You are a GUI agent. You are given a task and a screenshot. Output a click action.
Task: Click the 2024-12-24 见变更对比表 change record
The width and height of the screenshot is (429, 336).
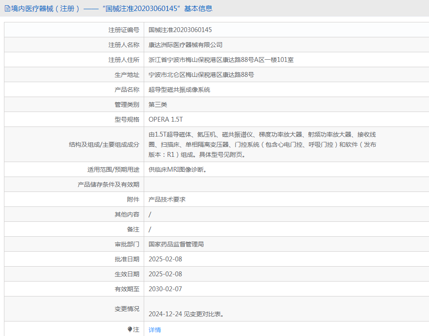[186, 314]
